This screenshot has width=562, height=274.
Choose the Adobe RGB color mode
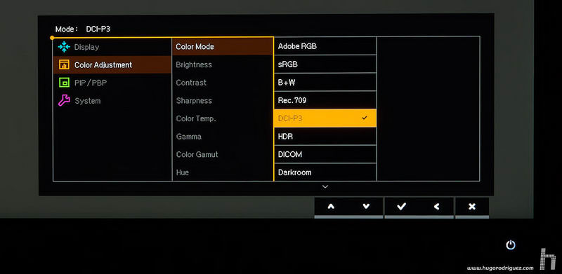pyautogui.click(x=325, y=46)
